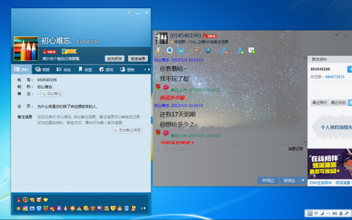
Task: Click the yellow diamond badge icon
Action: 46,199
